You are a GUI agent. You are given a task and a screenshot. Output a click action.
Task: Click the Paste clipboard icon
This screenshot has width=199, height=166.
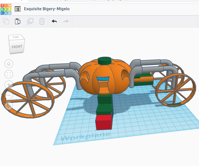17,21
